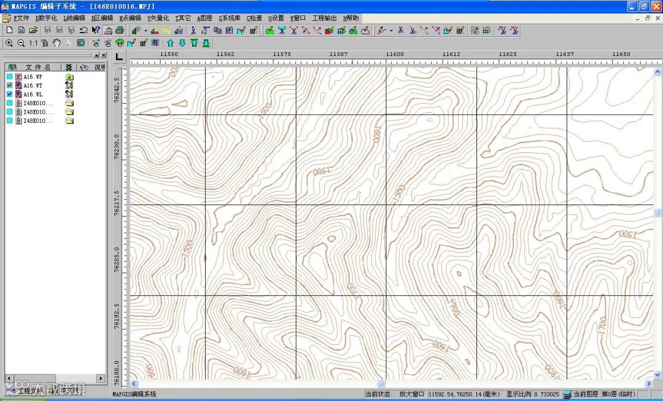Click the edit status icon of A16.WL
This screenshot has width=663, height=401.
[69, 95]
